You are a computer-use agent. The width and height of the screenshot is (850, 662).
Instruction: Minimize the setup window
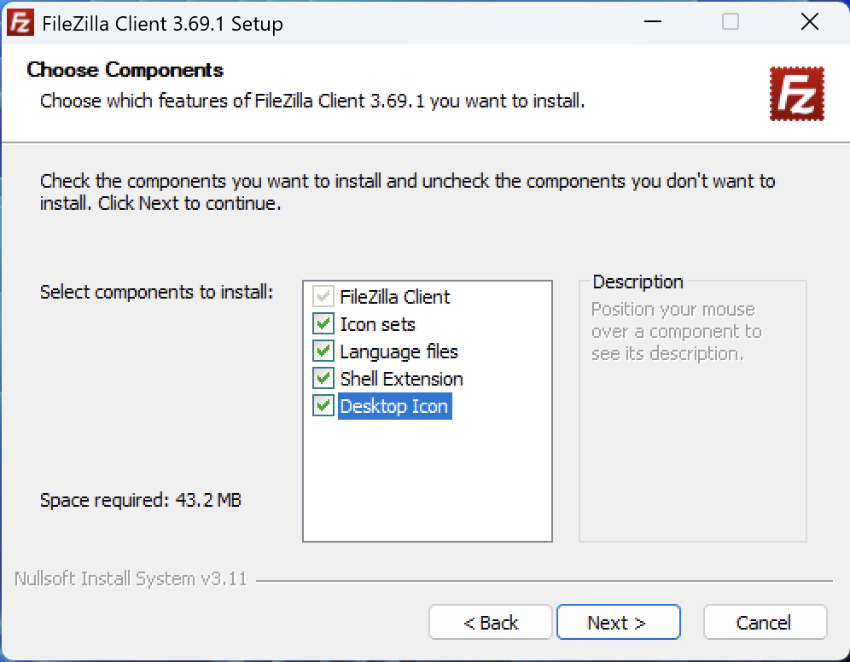point(653,21)
